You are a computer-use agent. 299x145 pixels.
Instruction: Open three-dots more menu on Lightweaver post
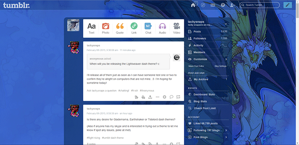[157, 97]
